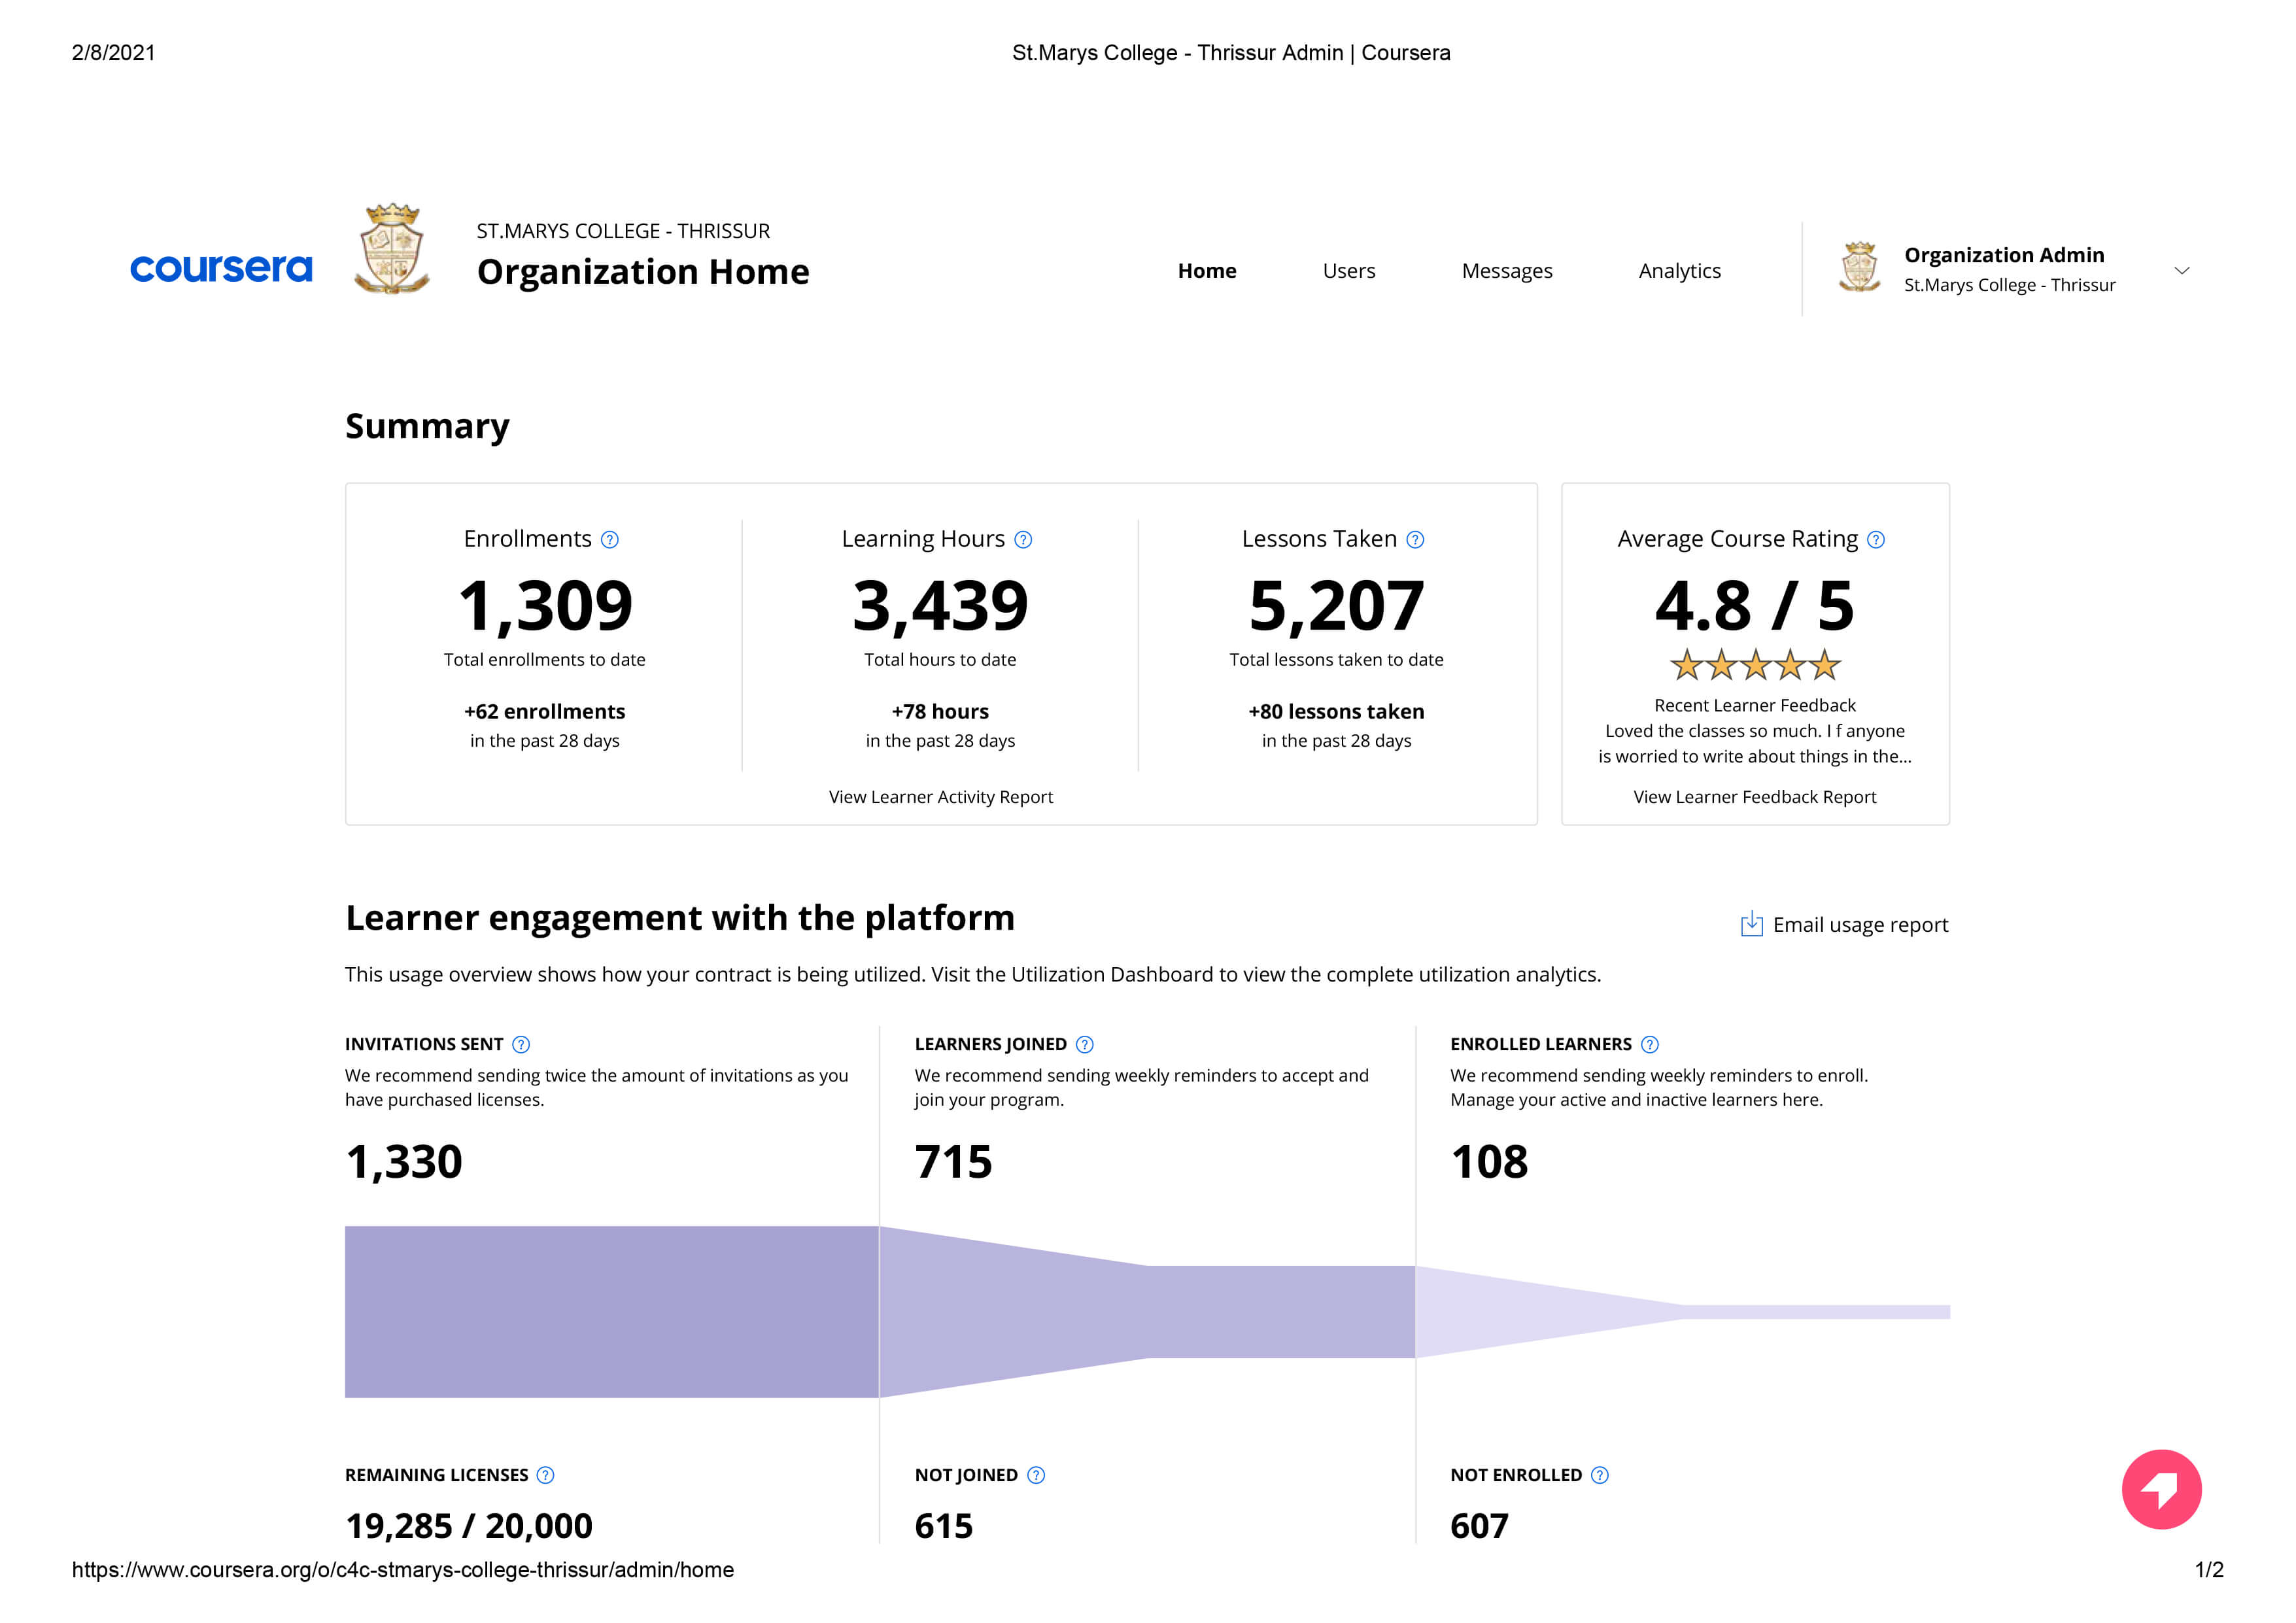Image resolution: width=2296 pixels, height=1623 pixels.
Task: Click the 1,309 total enrollments figure
Action: 545,606
